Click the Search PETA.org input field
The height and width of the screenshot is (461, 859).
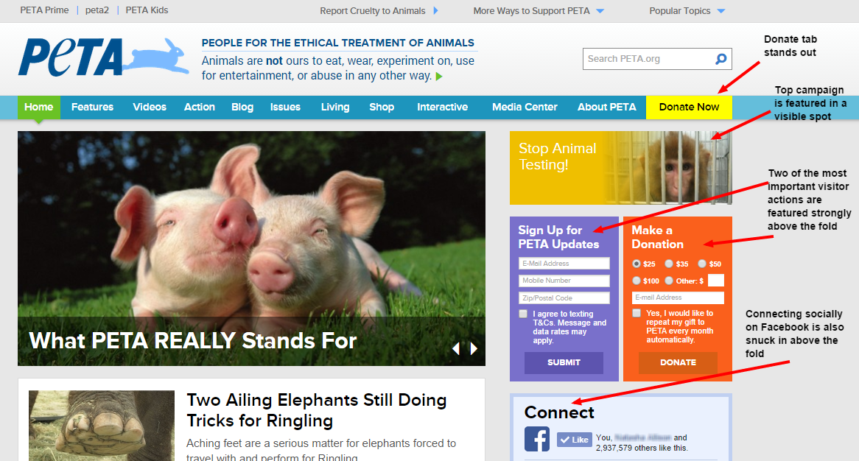click(x=649, y=59)
